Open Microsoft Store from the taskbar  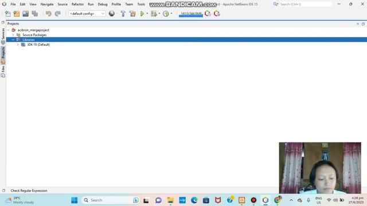coord(206,200)
